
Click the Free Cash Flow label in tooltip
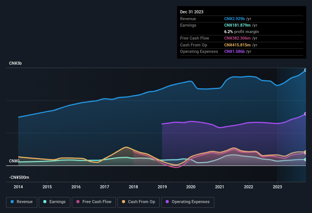(195, 38)
